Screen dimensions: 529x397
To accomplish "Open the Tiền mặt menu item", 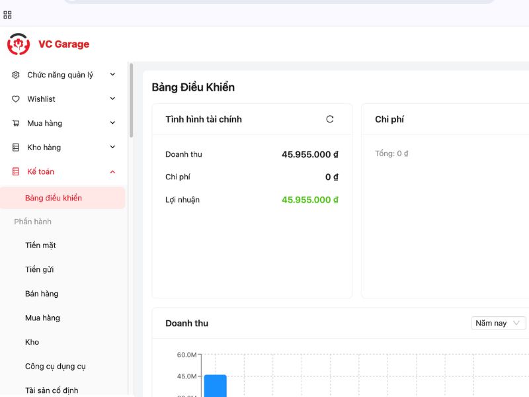I will [40, 245].
